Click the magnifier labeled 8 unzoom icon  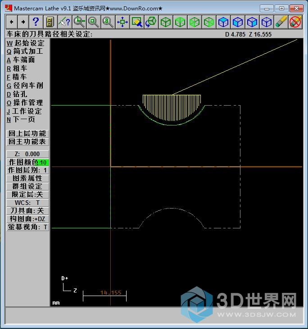(108, 22)
